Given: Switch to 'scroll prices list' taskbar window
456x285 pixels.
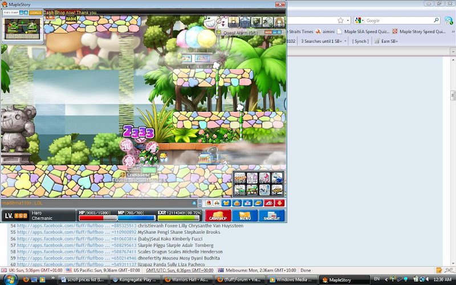Looking at the screenshot, I should pos(83,279).
